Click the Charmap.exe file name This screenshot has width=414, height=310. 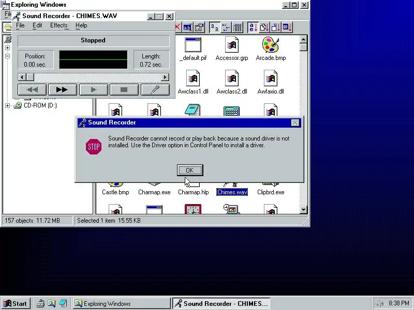tap(154, 192)
